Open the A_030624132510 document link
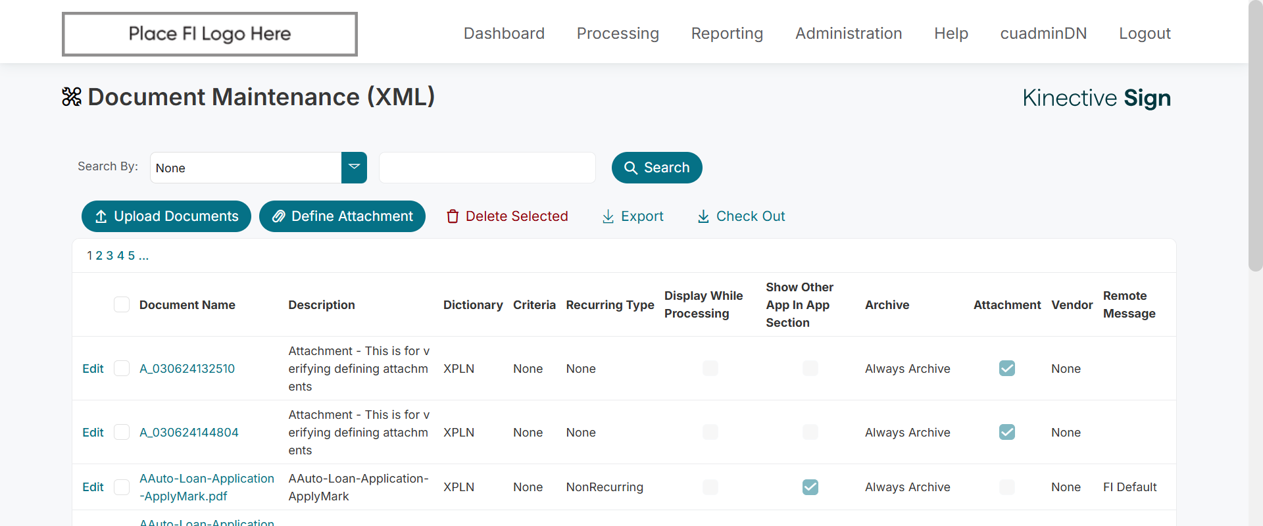The height and width of the screenshot is (526, 1263). pos(187,369)
